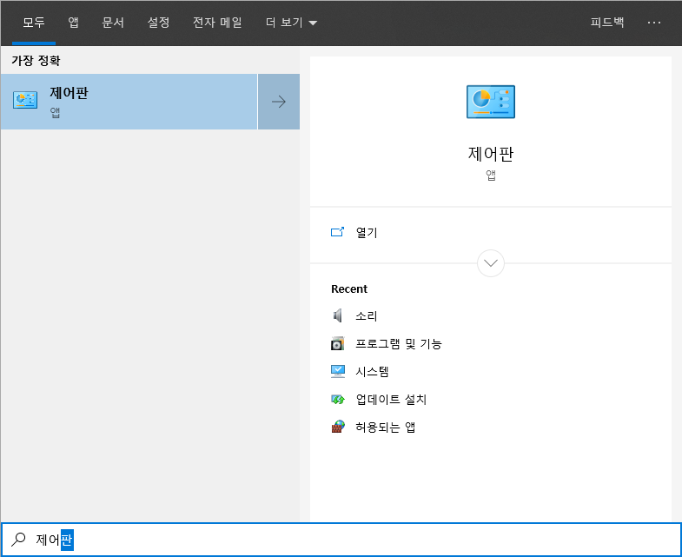Open recent item 시스템
Screen dimensions: 682x557
[372, 372]
